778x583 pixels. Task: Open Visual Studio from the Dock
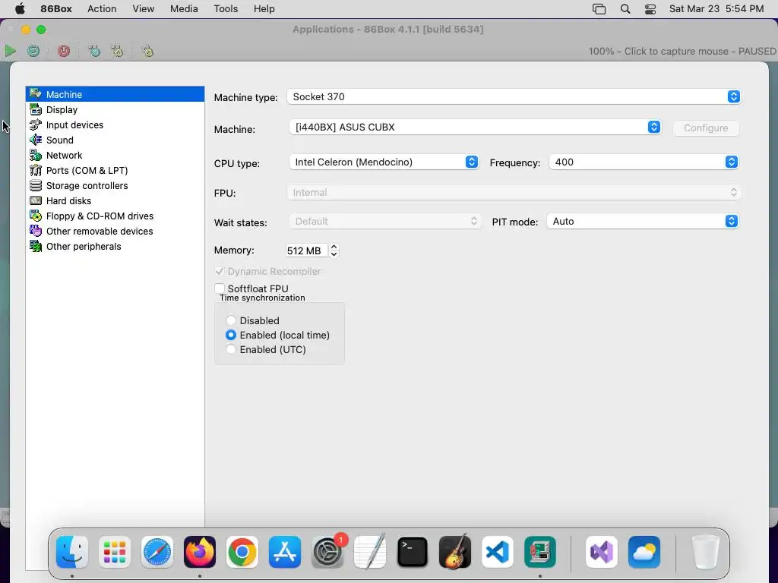(x=602, y=552)
